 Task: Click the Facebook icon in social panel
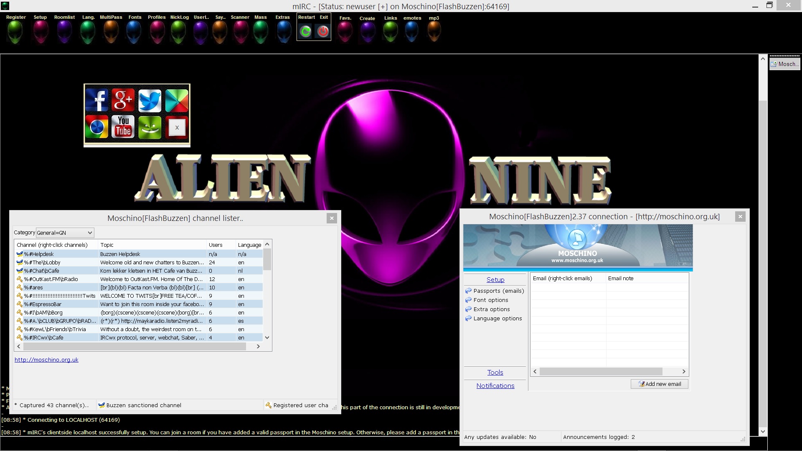coord(97,100)
